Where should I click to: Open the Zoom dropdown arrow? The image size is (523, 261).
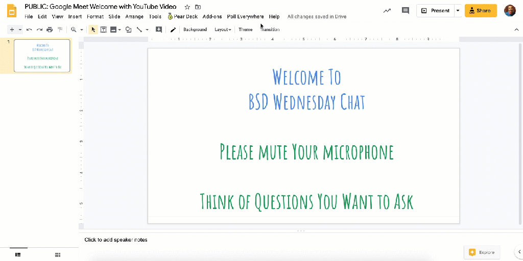pyautogui.click(x=81, y=30)
